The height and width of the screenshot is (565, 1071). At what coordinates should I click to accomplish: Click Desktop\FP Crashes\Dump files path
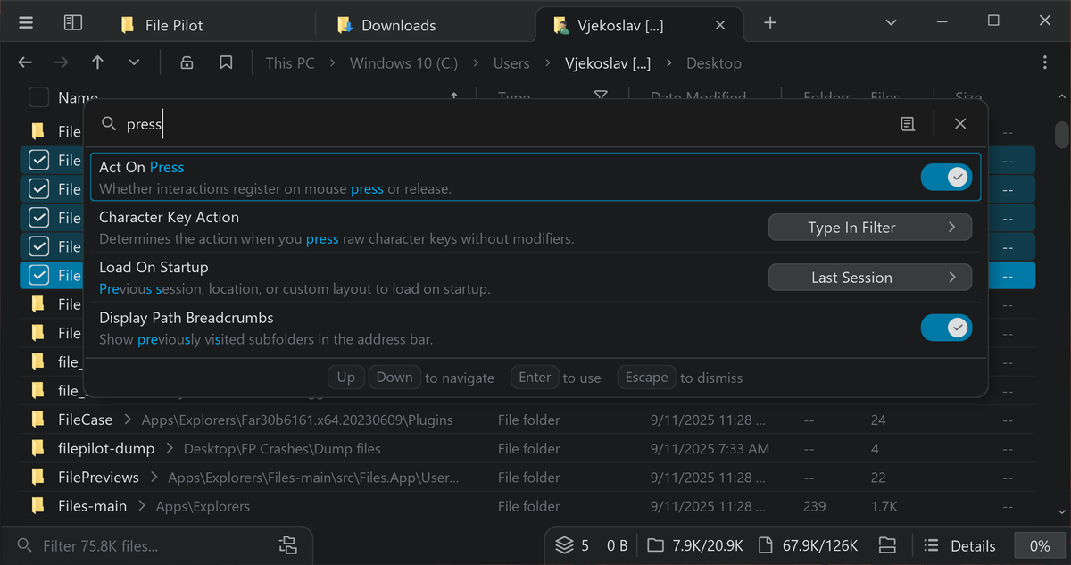tap(282, 448)
